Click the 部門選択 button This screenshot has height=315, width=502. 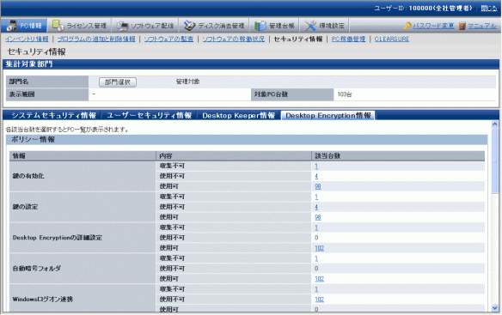[118, 82]
